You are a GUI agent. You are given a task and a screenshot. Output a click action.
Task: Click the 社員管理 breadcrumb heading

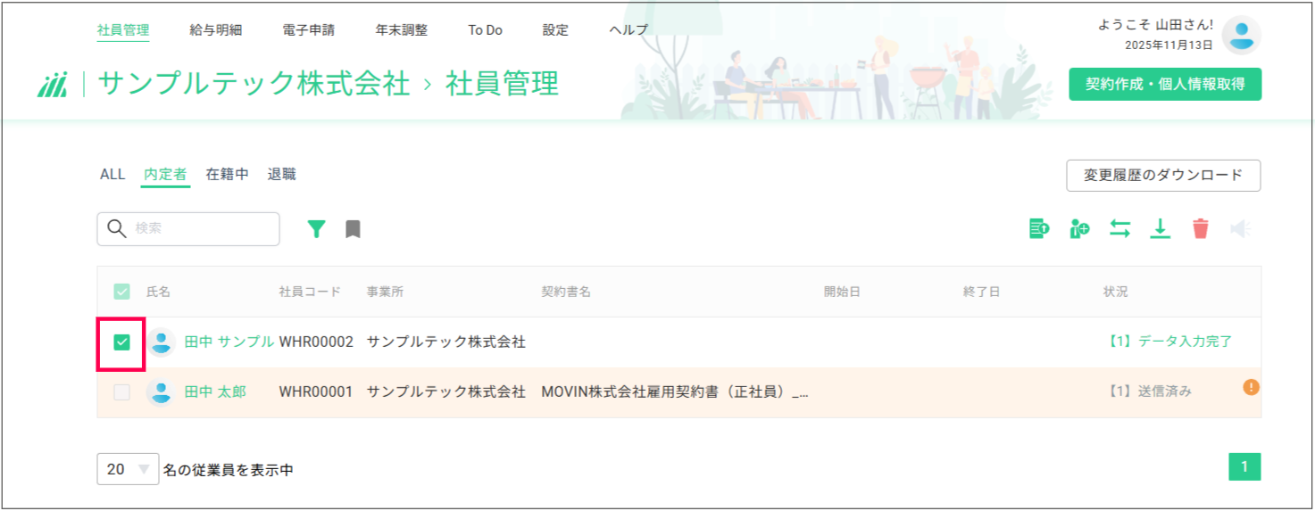(x=503, y=84)
